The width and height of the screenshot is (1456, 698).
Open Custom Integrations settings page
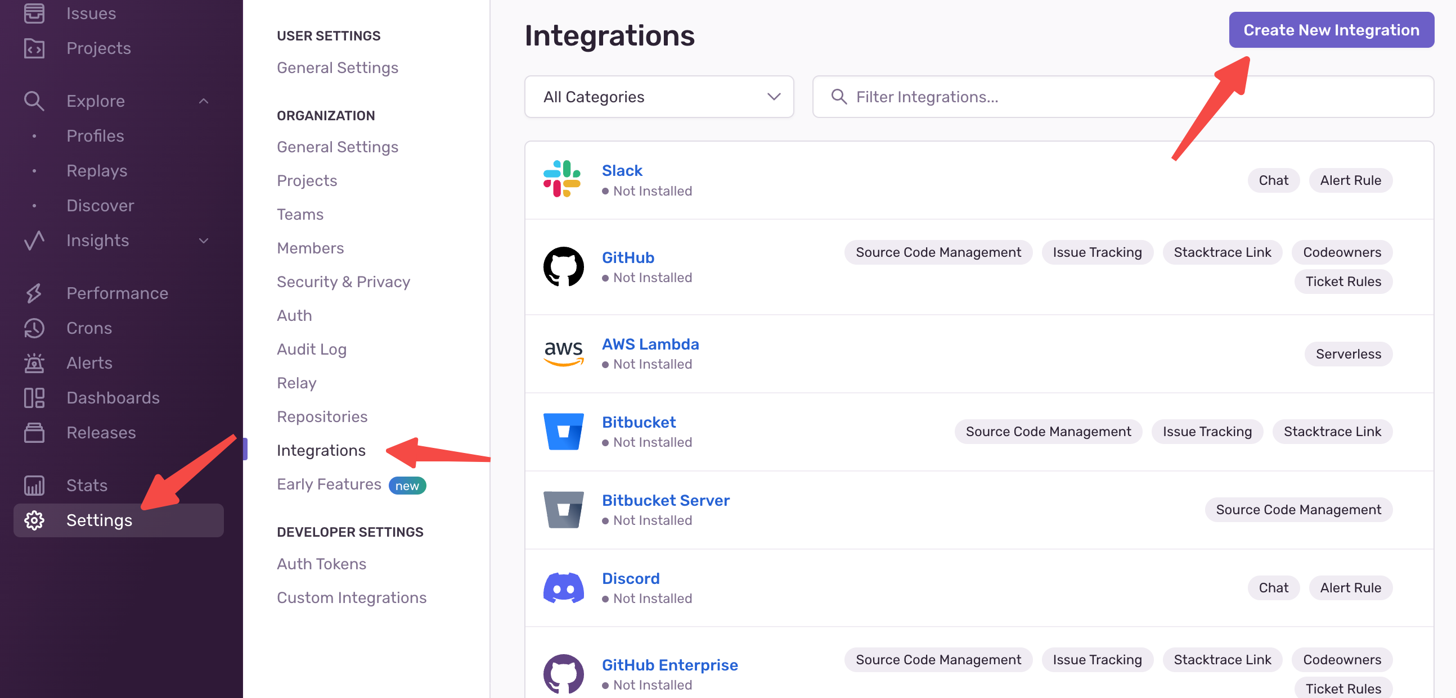(x=351, y=597)
